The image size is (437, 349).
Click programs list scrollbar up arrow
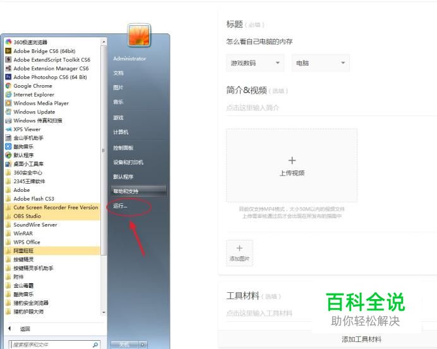click(x=104, y=42)
